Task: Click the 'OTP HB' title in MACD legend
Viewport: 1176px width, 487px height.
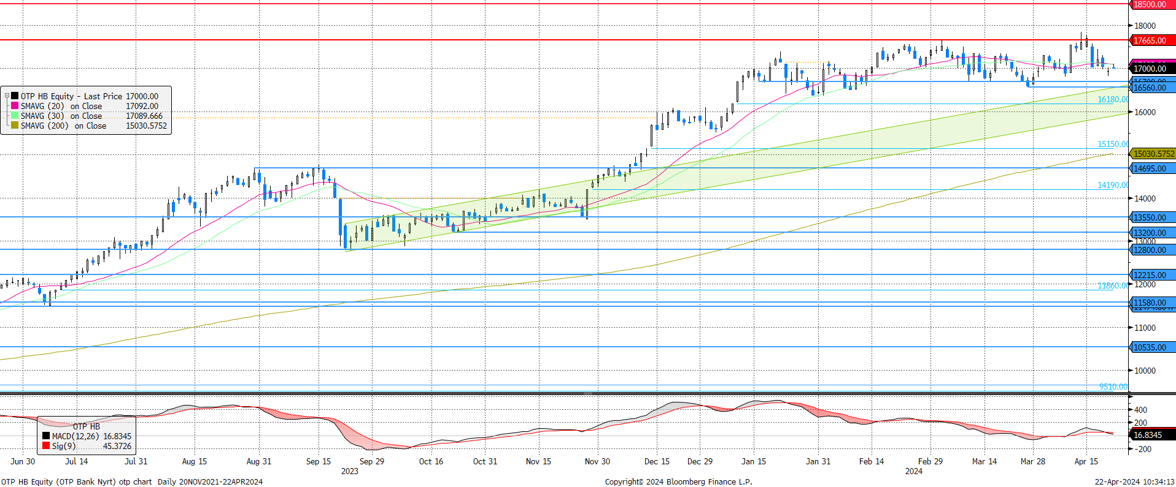Action: pyautogui.click(x=86, y=426)
